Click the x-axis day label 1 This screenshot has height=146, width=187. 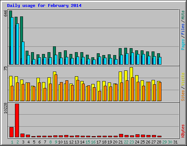(x=12, y=142)
